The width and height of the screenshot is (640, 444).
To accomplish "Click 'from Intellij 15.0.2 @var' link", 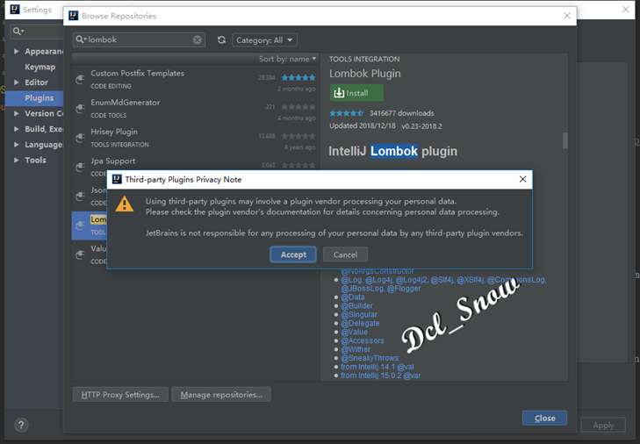I will point(381,376).
